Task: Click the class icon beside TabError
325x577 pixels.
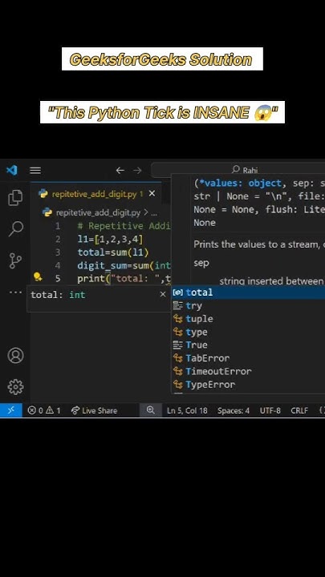Action: (x=178, y=358)
